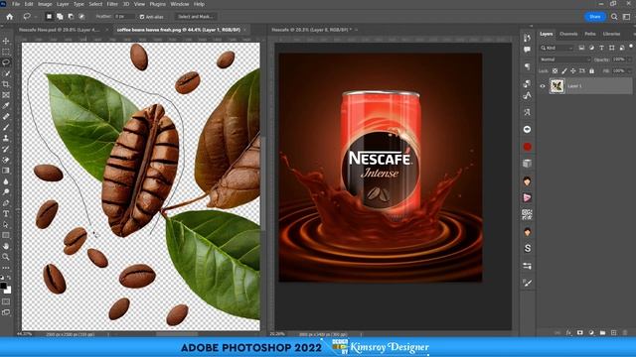
Task: Open the Plugins menu
Action: coord(157,4)
